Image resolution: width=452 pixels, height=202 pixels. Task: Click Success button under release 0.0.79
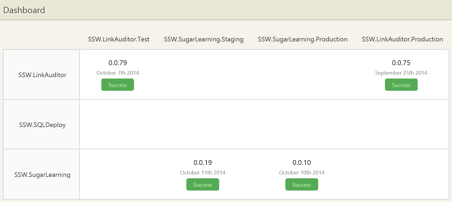click(118, 85)
